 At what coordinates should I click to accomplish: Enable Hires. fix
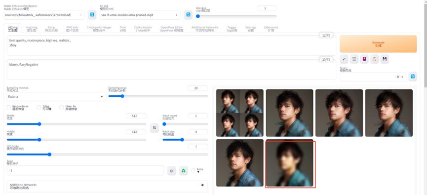click(x=62, y=108)
